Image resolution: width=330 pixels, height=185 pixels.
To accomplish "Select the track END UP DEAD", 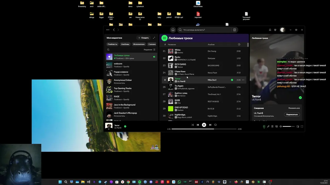I will [x=204, y=109].
